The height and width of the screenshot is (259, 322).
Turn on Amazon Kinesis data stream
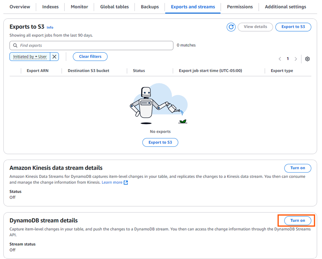[298, 168]
